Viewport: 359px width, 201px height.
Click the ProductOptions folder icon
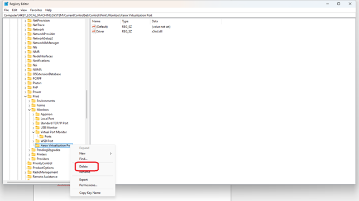point(30,168)
